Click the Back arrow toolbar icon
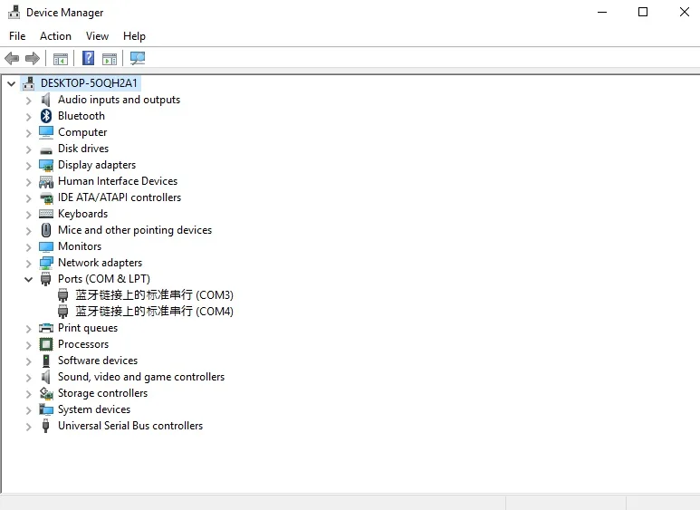This screenshot has height=510, width=700. click(x=12, y=59)
